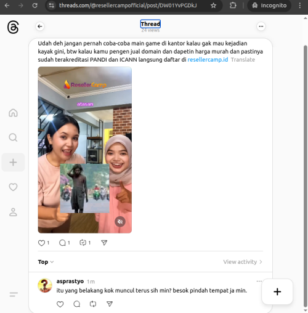308x313 pixels.
Task: Go back using the thread back arrow
Action: pos(40,26)
